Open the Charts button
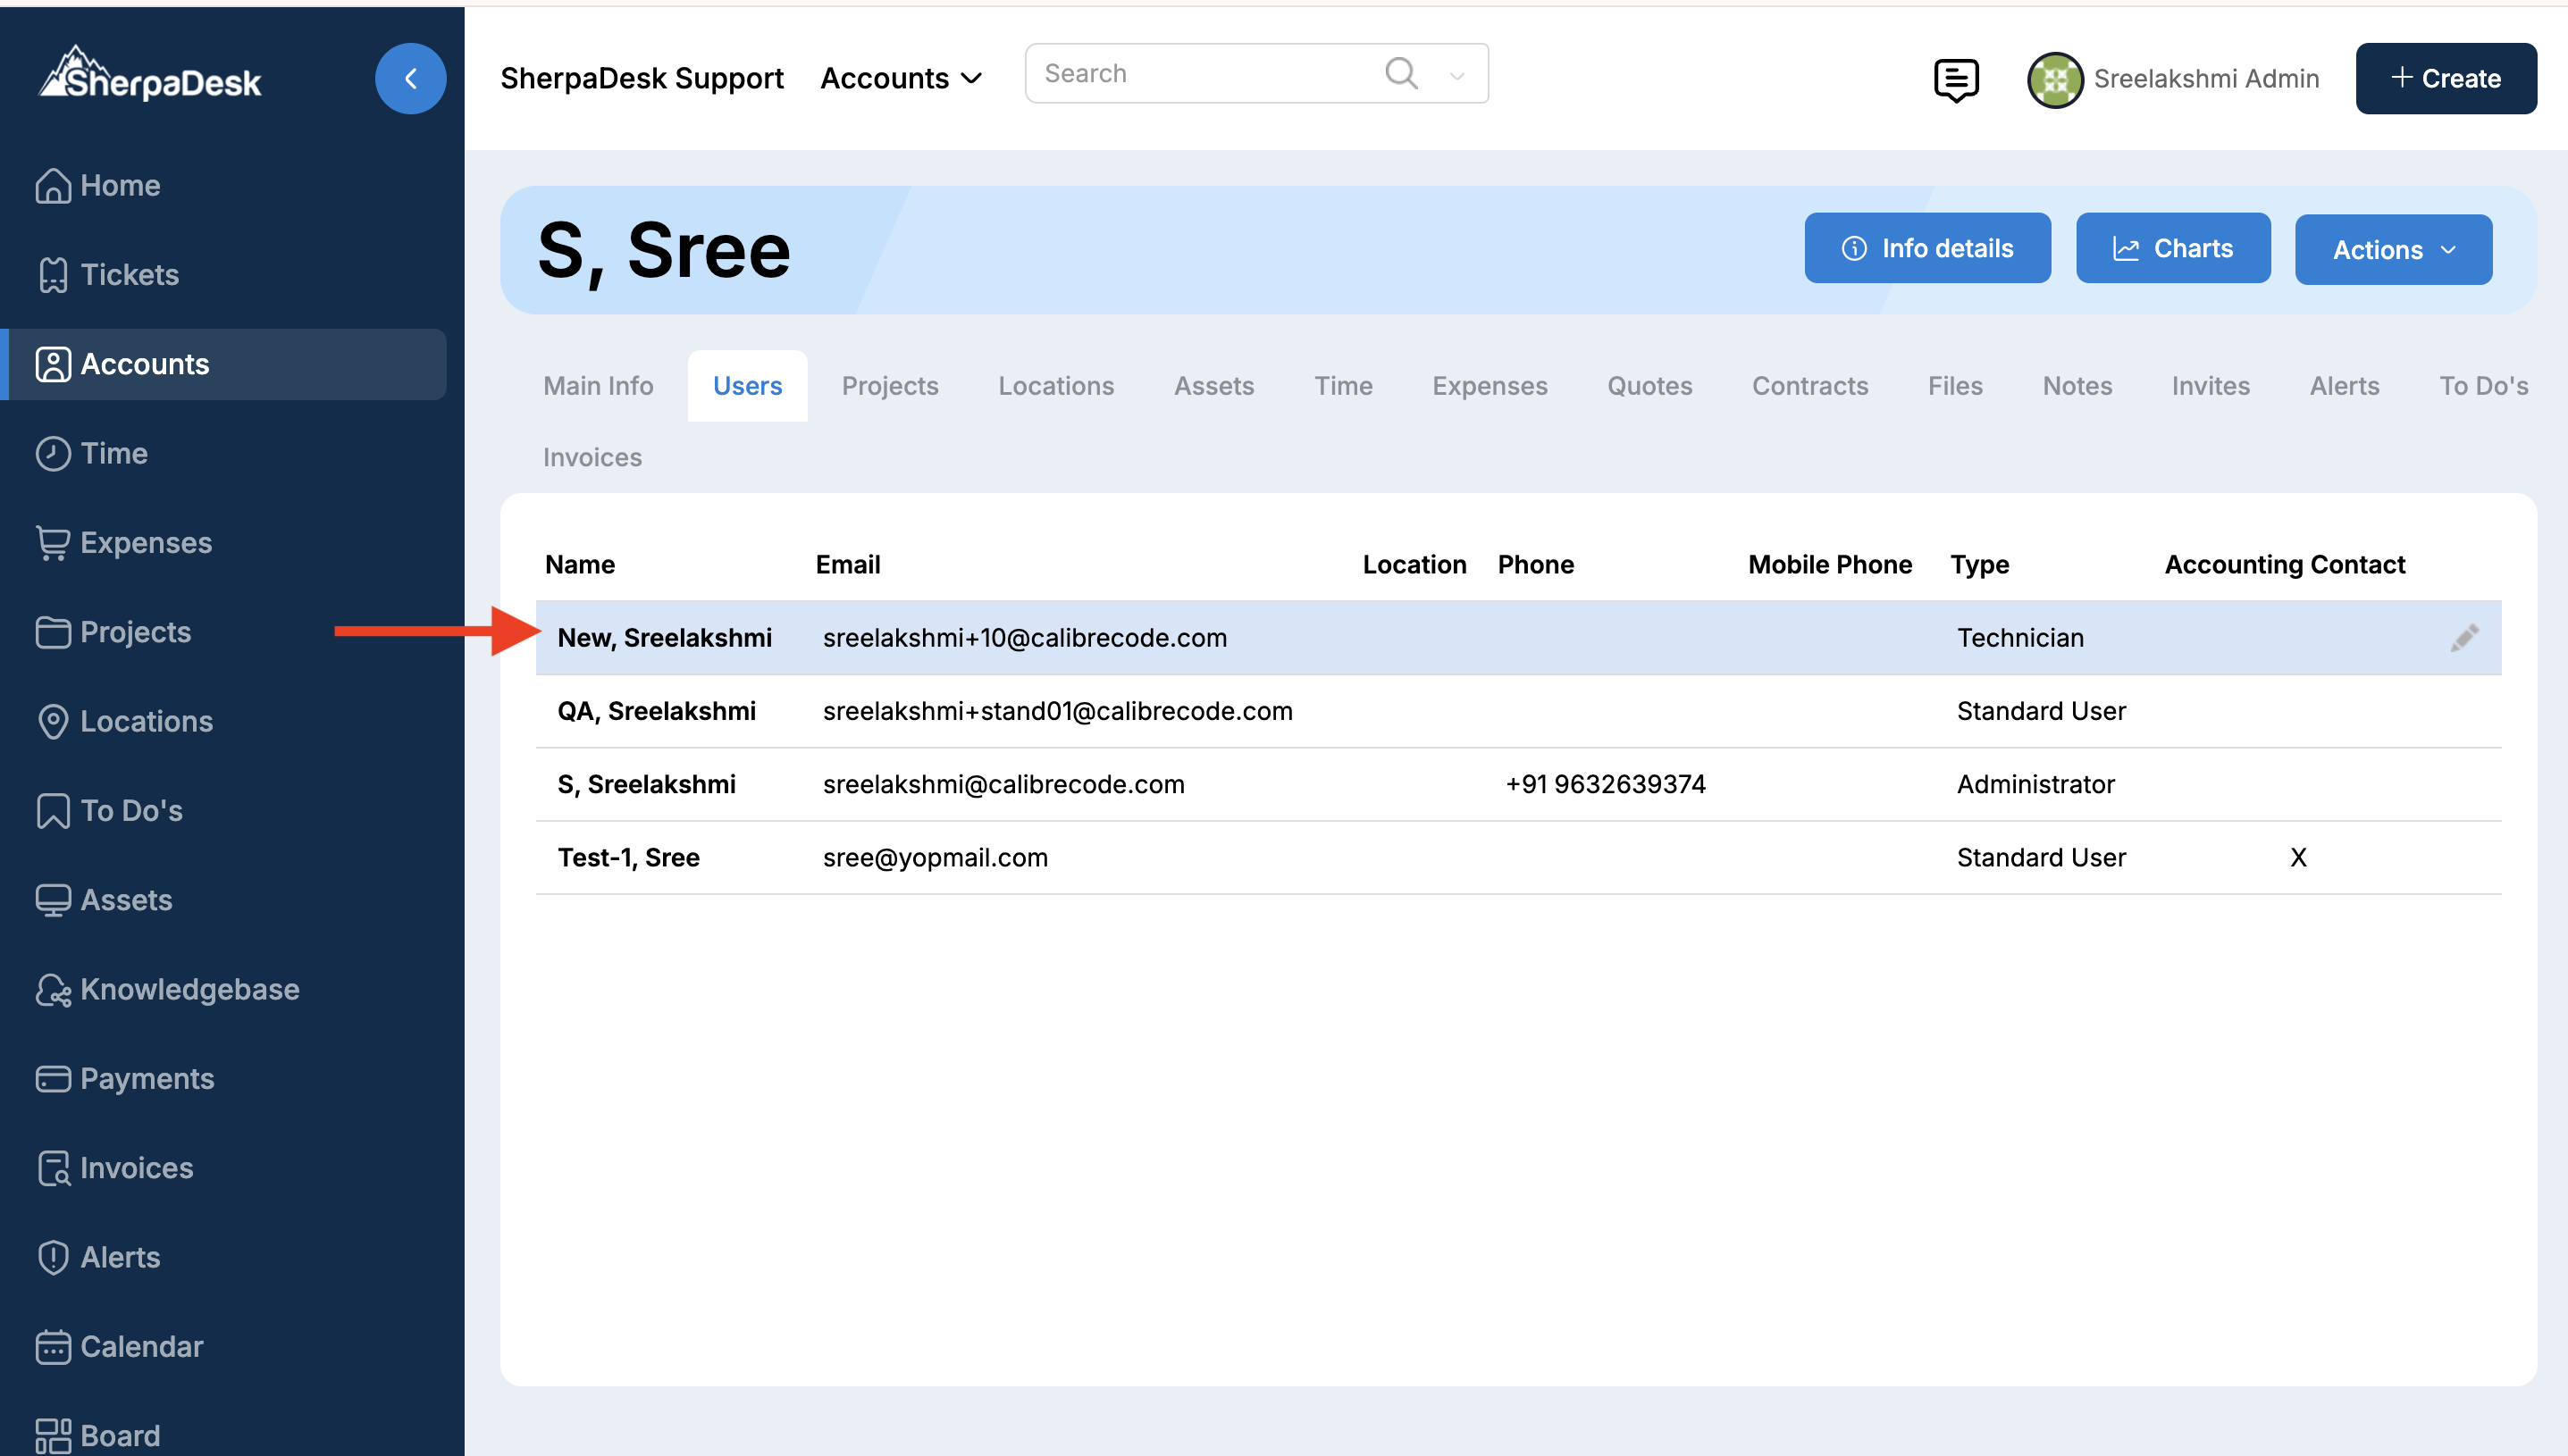The height and width of the screenshot is (1456, 2568). click(x=2172, y=248)
